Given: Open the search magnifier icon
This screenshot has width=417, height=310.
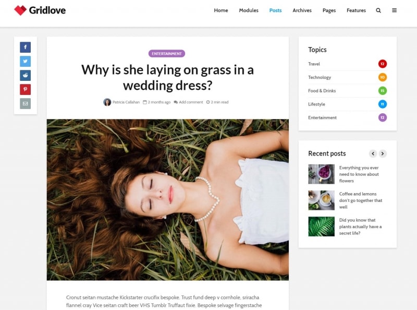Looking at the screenshot, I should (x=378, y=10).
